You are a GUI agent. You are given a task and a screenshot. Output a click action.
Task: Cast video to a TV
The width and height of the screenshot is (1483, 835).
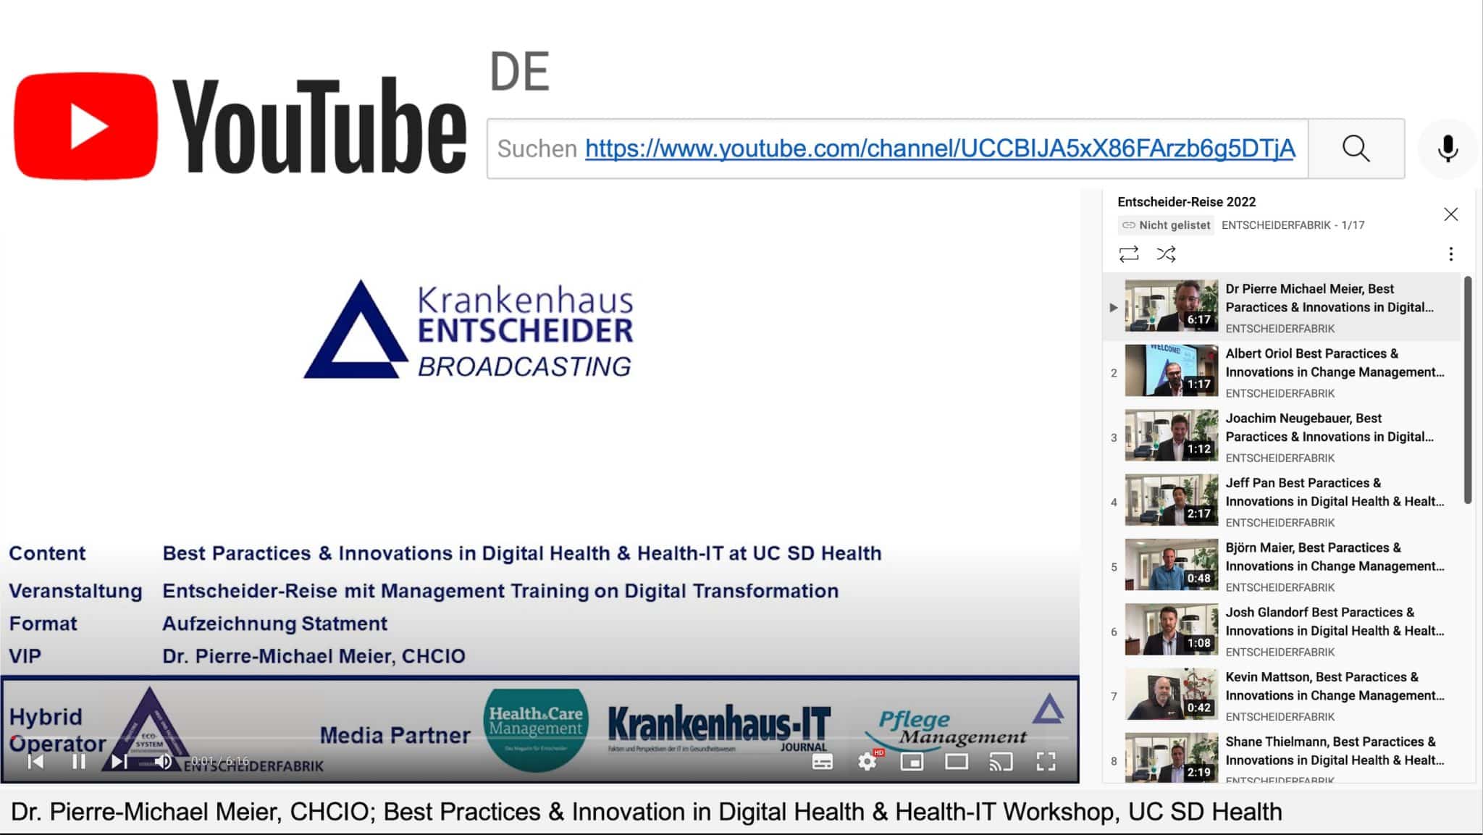(1001, 761)
